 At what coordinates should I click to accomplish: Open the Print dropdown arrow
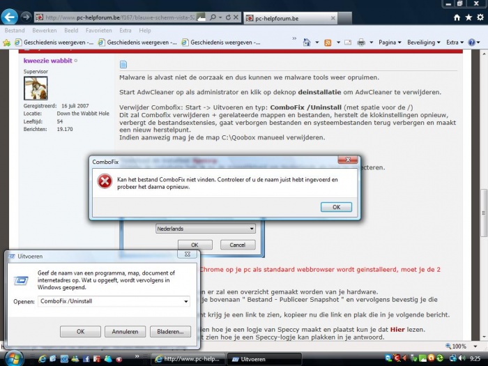[372, 43]
